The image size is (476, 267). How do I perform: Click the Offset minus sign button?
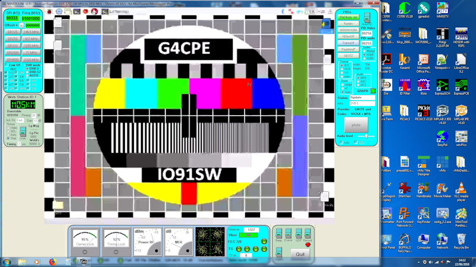tap(21, 26)
